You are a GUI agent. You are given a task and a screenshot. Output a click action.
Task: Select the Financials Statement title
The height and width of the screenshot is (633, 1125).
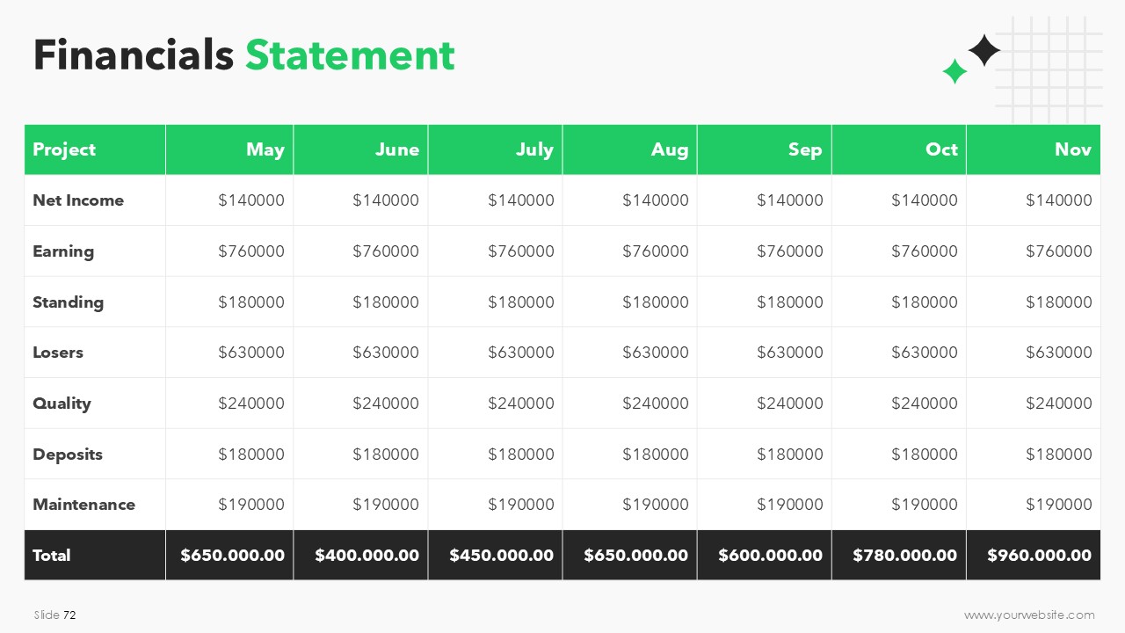coord(244,55)
